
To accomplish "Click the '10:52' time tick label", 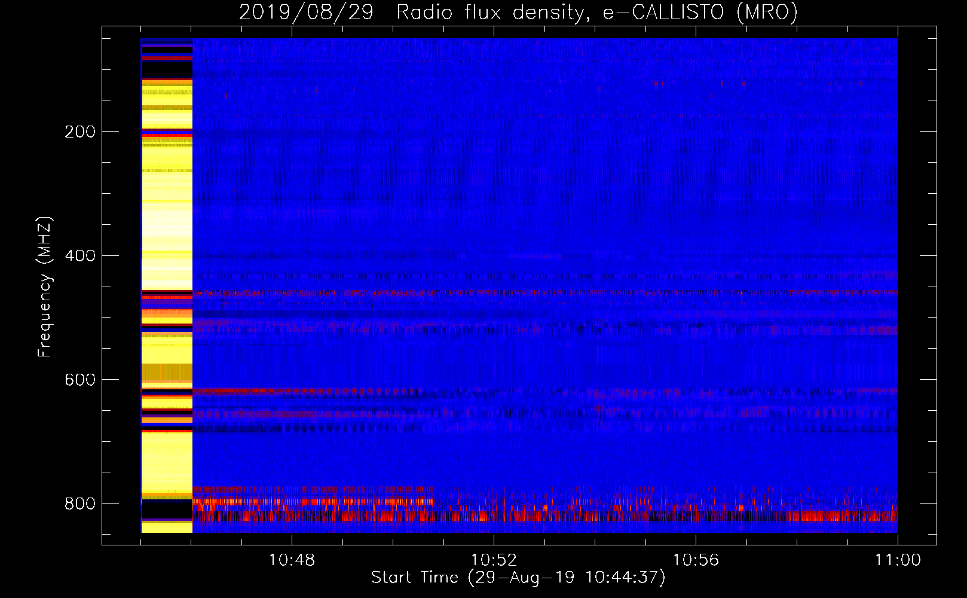I will coord(494,560).
